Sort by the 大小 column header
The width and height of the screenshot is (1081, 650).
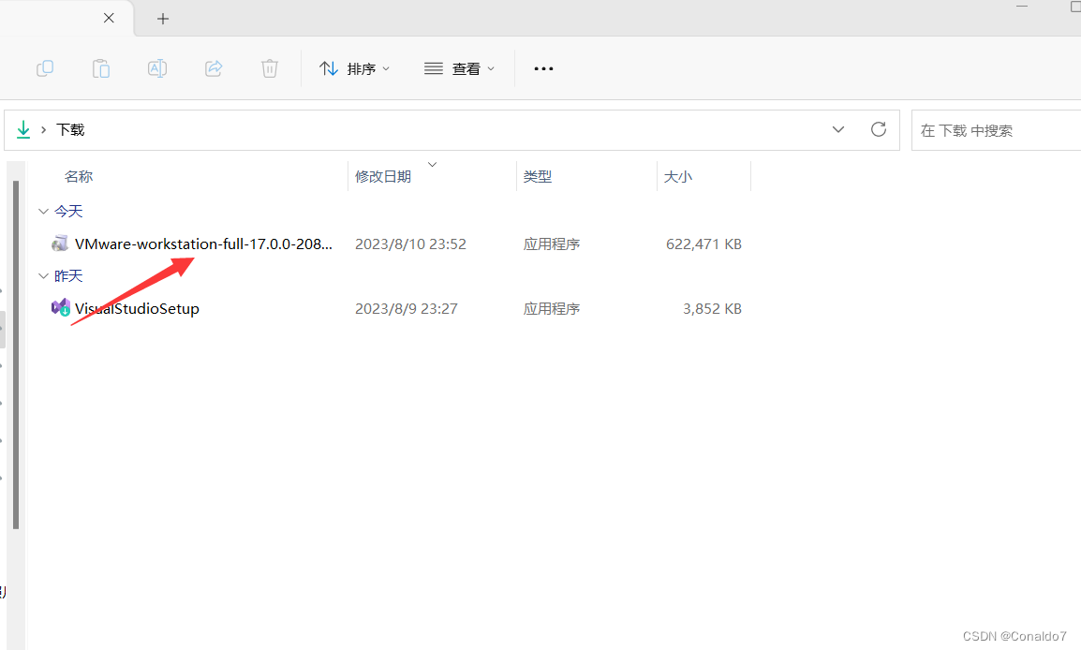677,176
